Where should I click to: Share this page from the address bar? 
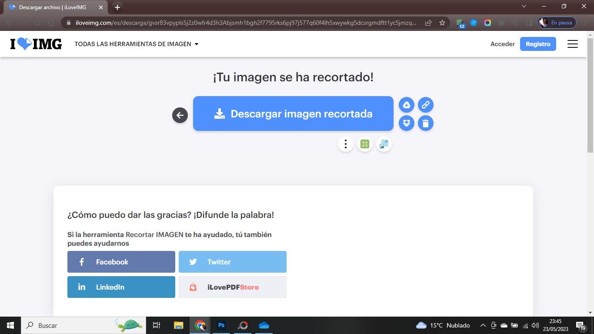pos(428,23)
